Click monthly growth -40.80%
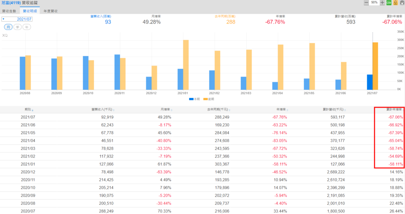 coord(164,141)
